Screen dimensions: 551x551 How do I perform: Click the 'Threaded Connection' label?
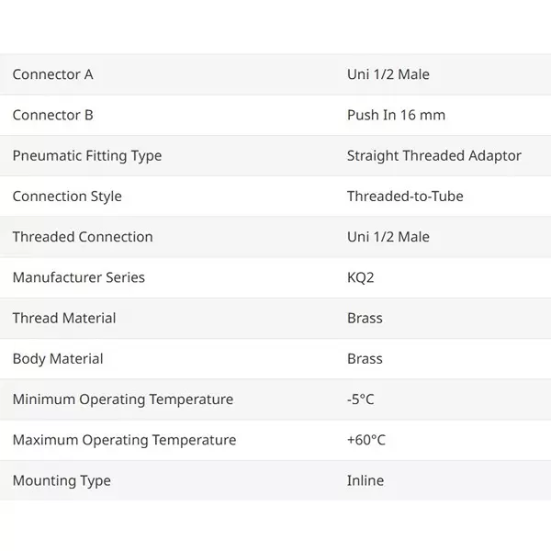pos(83,237)
